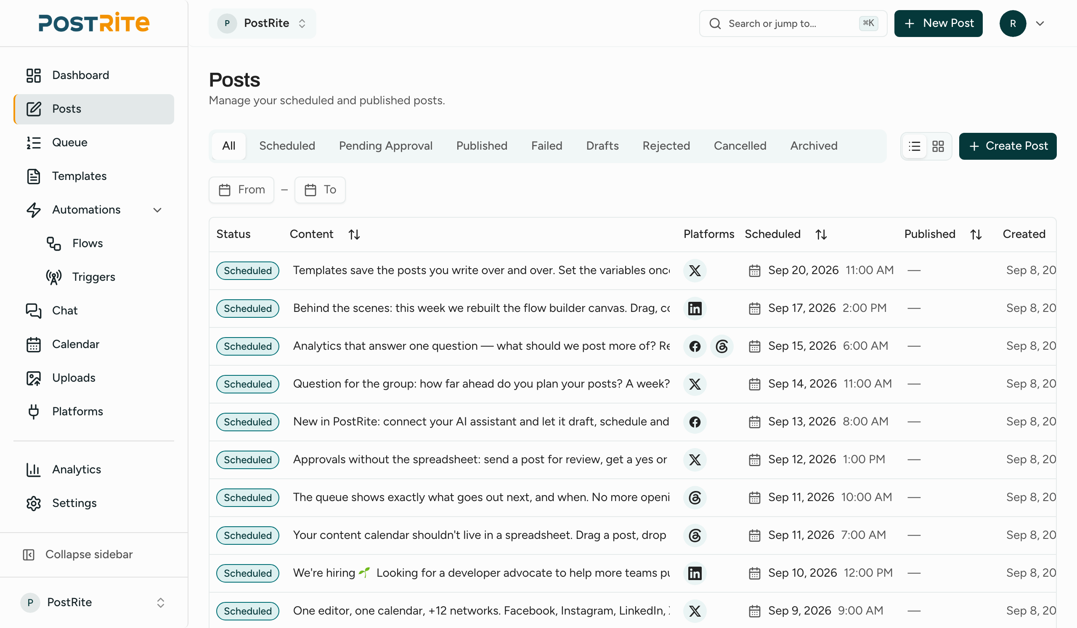
Task: Open post 'New in PostRite: connect your AI'
Action: [481, 422]
